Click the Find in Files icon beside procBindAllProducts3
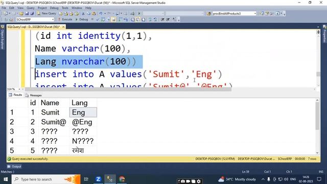327x184 pixels. pyautogui.click(x=209, y=14)
